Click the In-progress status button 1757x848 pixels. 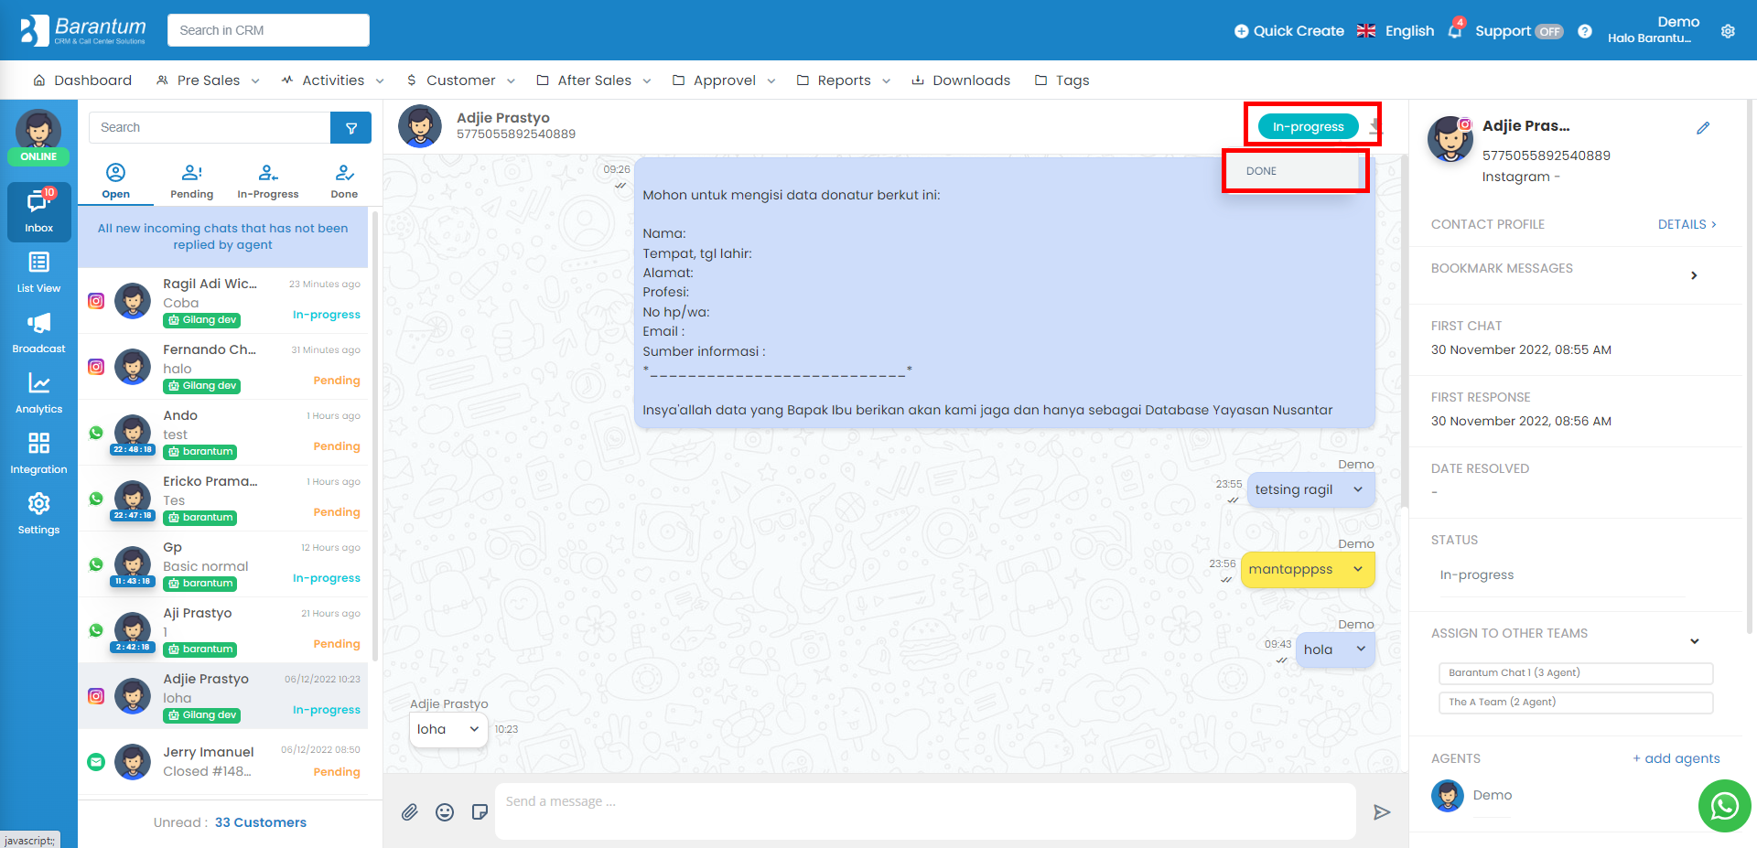click(x=1308, y=127)
